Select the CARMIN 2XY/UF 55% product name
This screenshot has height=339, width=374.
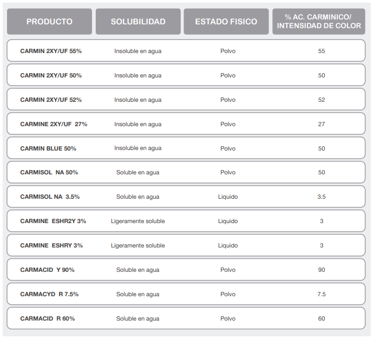pyautogui.click(x=51, y=51)
